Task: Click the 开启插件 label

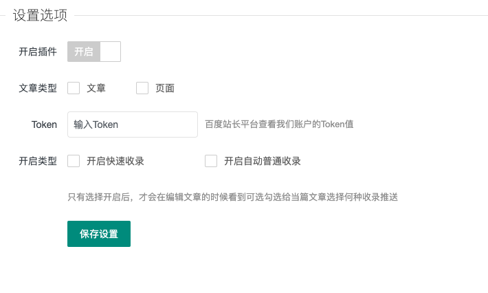Action: click(38, 52)
